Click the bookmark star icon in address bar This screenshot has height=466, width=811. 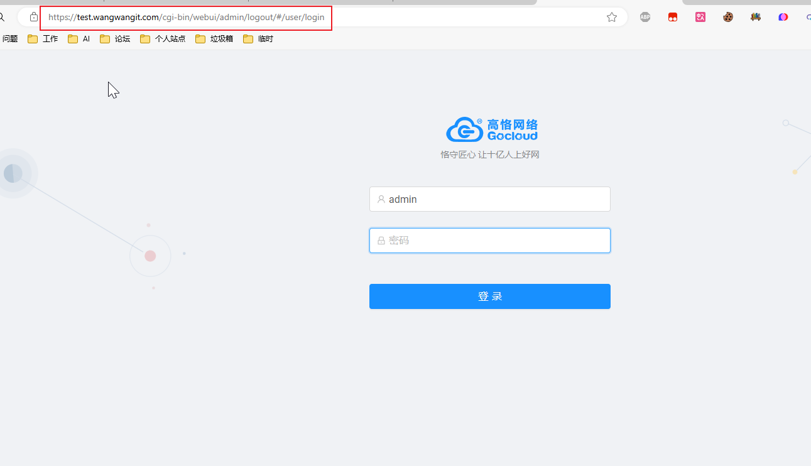pyautogui.click(x=612, y=18)
